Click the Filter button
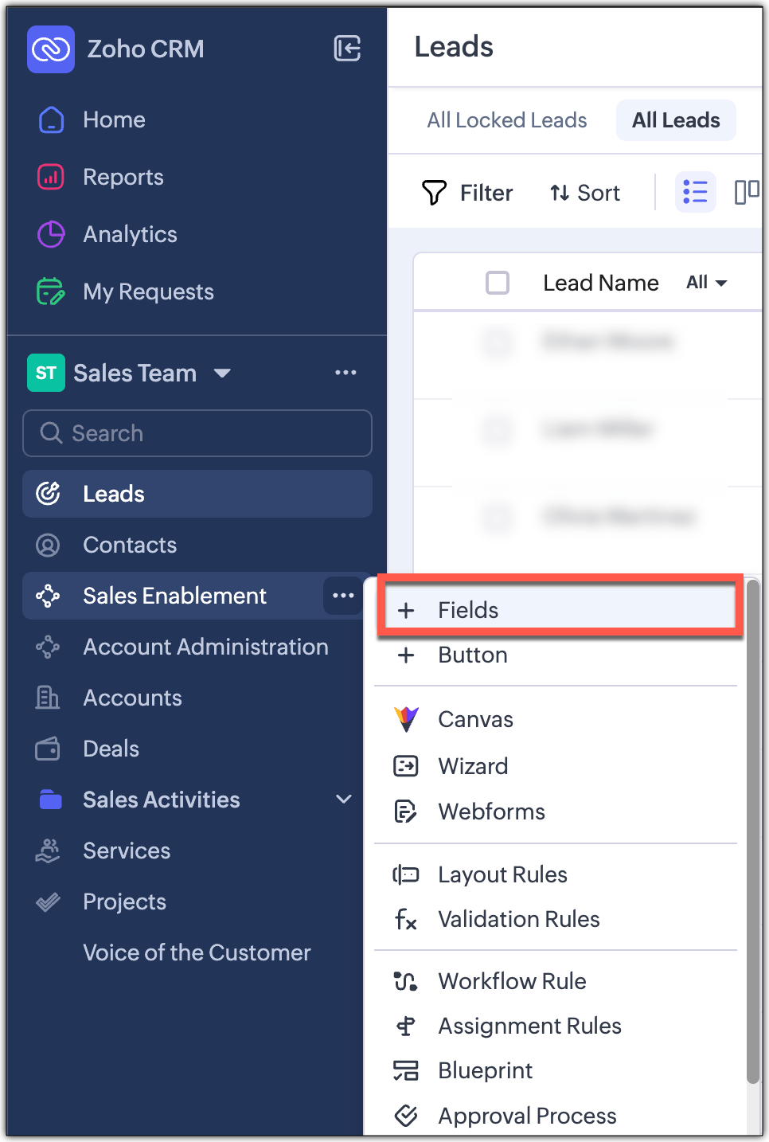Screen dimensions: 769x1142 tap(467, 193)
